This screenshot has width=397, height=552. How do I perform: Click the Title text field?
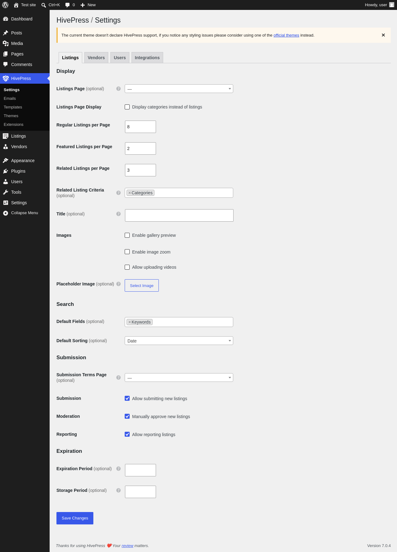tap(179, 215)
